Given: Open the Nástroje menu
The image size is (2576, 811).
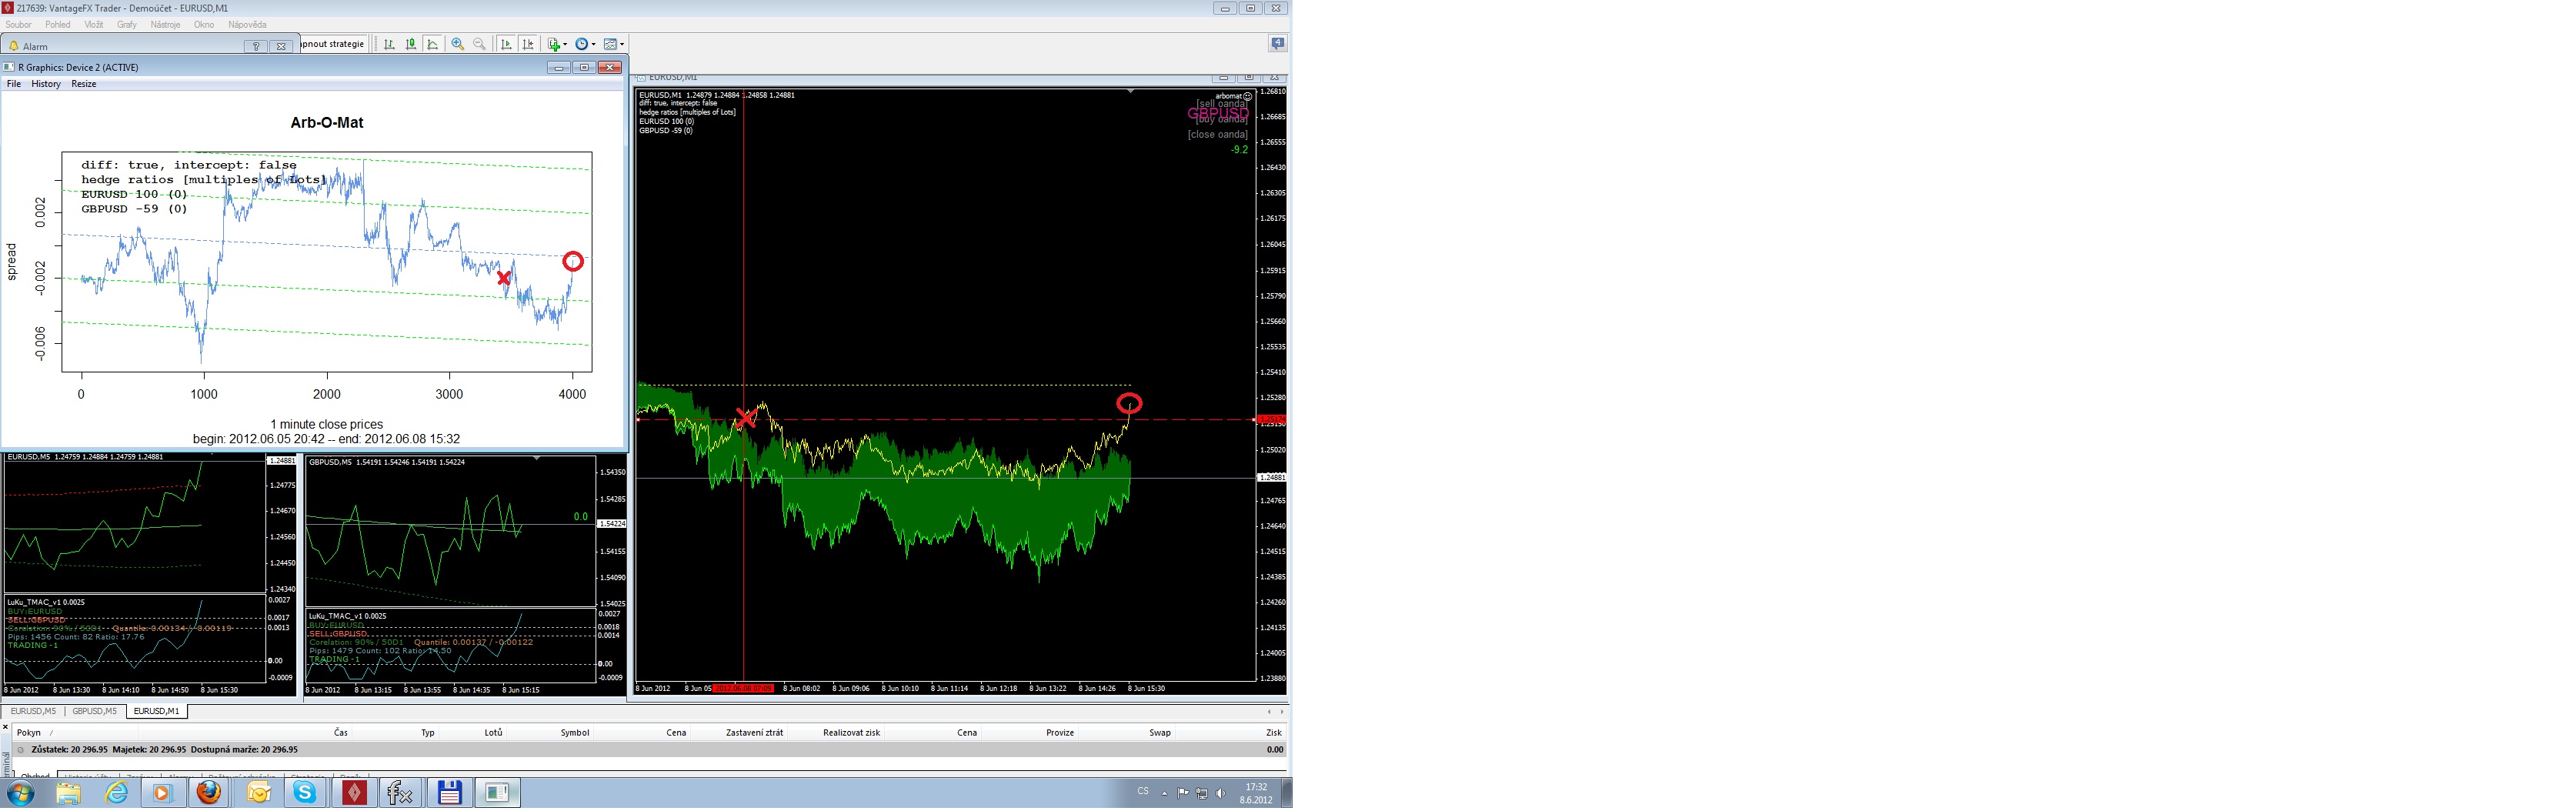Looking at the screenshot, I should point(165,25).
